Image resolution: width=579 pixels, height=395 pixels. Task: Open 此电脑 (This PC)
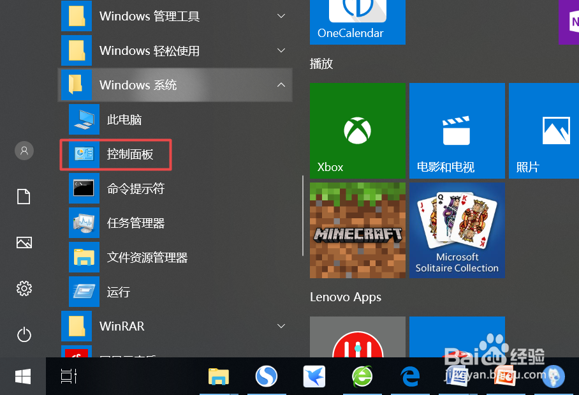[177, 119]
